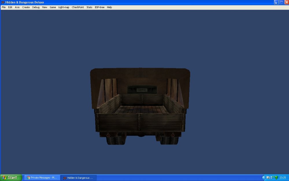Open the Help menu
Image resolution: width=289 pixels, height=181 pixels.
(x=109, y=7)
